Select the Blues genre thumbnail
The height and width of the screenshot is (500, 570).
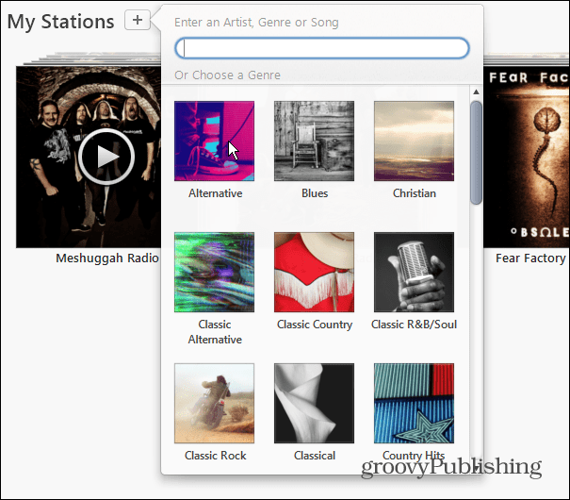click(x=314, y=141)
